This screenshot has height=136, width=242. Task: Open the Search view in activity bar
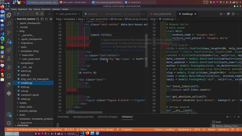point(9,23)
